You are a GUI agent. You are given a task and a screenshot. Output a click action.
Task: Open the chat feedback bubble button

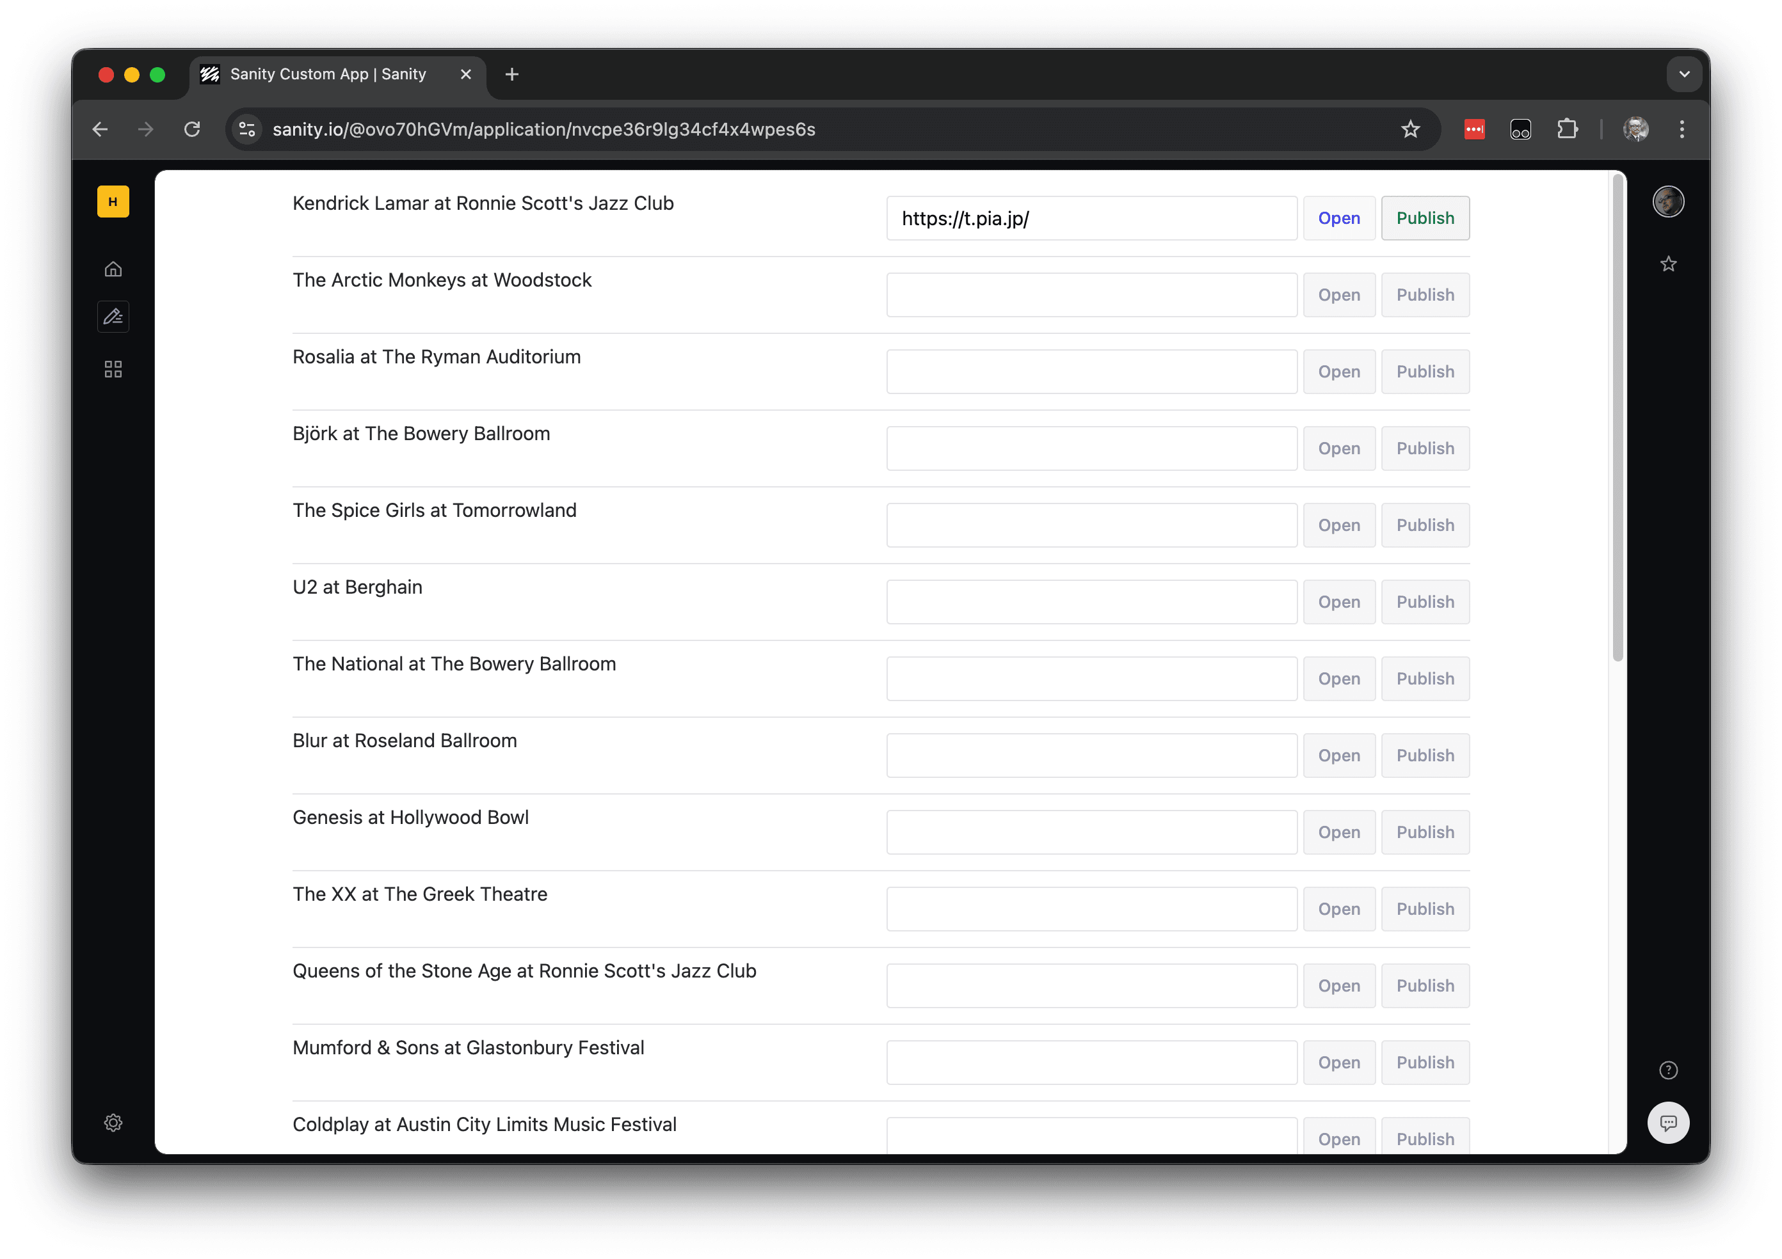[1668, 1123]
